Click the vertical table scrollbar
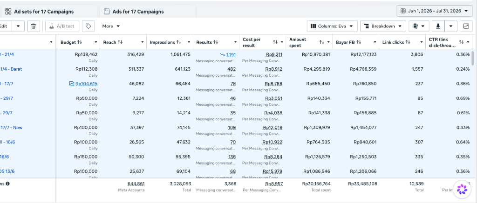477x203 pixels. click(472, 58)
